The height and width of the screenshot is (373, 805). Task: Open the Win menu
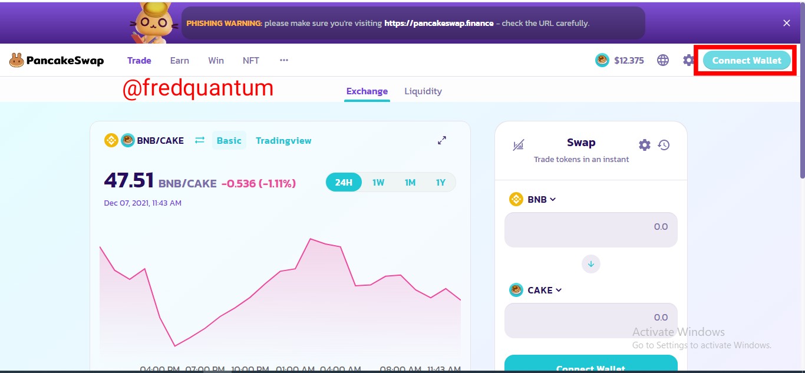216,60
